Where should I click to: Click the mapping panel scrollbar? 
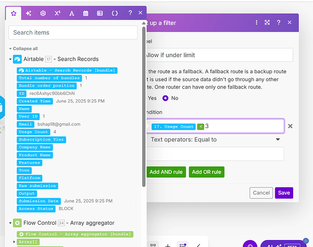(x=144, y=107)
